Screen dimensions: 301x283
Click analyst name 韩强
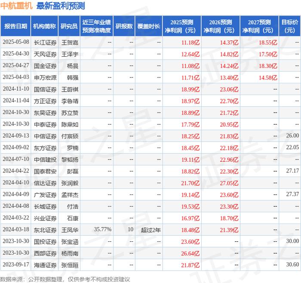tap(73, 77)
